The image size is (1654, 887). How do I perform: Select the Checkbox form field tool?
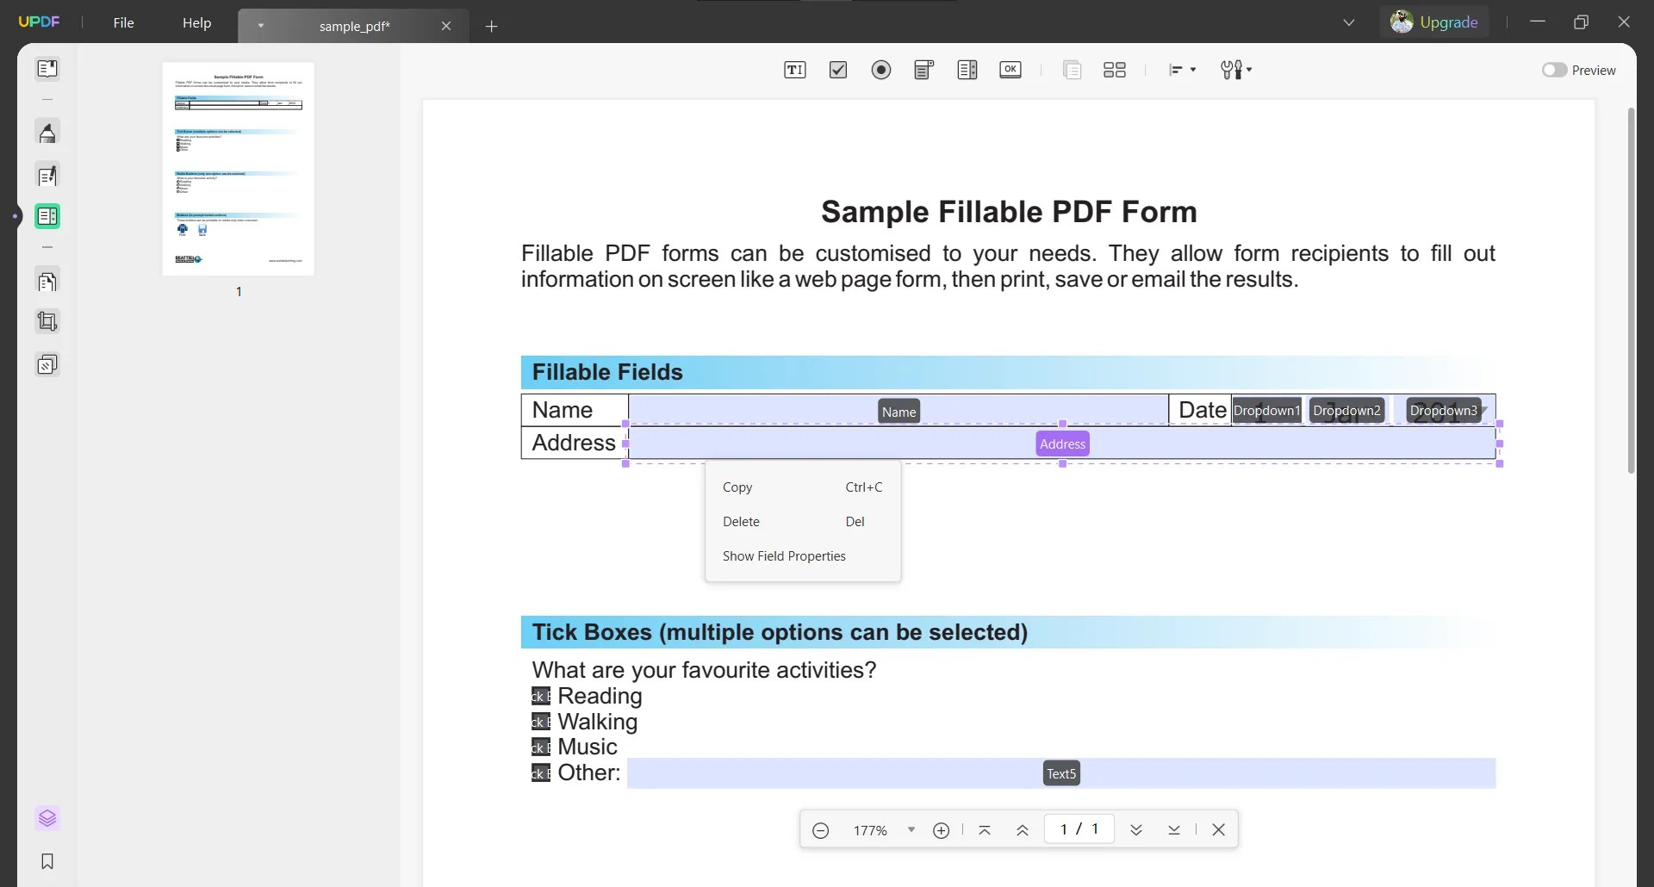pos(838,70)
